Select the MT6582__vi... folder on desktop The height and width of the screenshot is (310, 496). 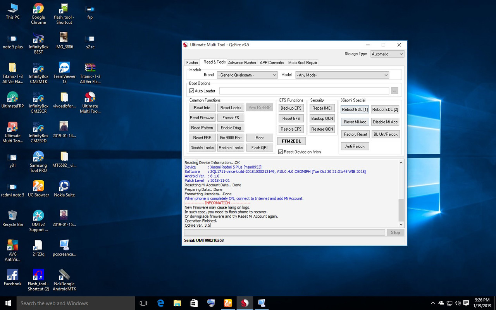click(64, 159)
